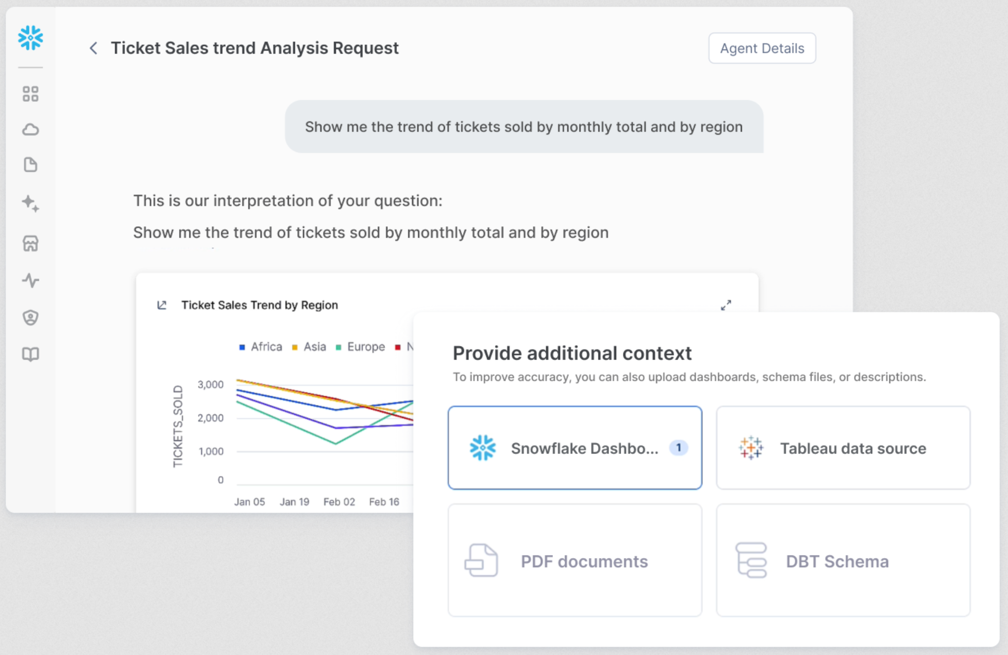Click the Africa blue legend swatch
Image resolution: width=1008 pixels, height=655 pixels.
coord(242,347)
